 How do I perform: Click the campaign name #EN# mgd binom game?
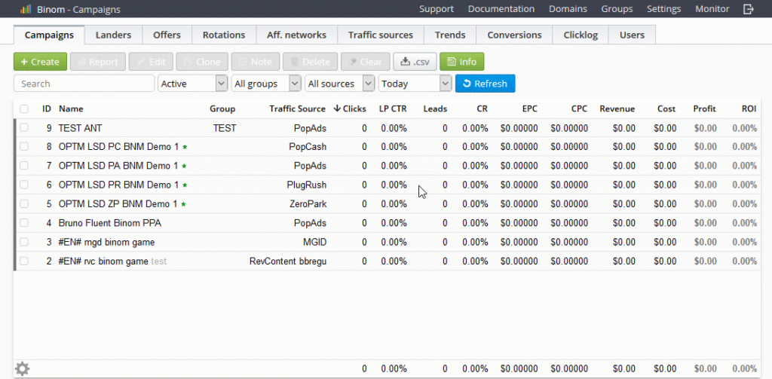pyautogui.click(x=106, y=242)
